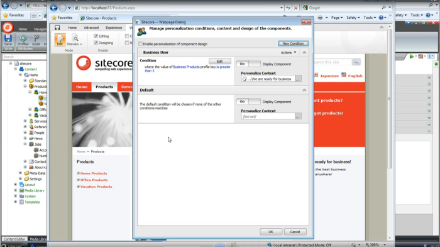The height and width of the screenshot is (247, 440).
Task: Select the Home site navigation tab
Action: point(82,87)
